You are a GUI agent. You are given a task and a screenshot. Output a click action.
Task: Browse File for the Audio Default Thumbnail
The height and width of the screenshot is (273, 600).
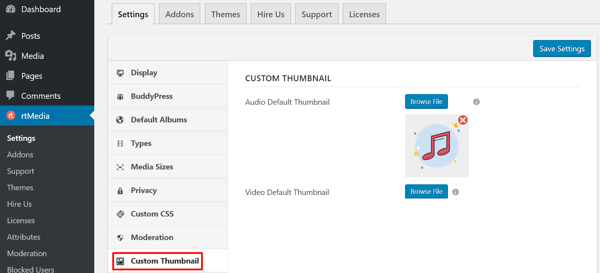[426, 101]
